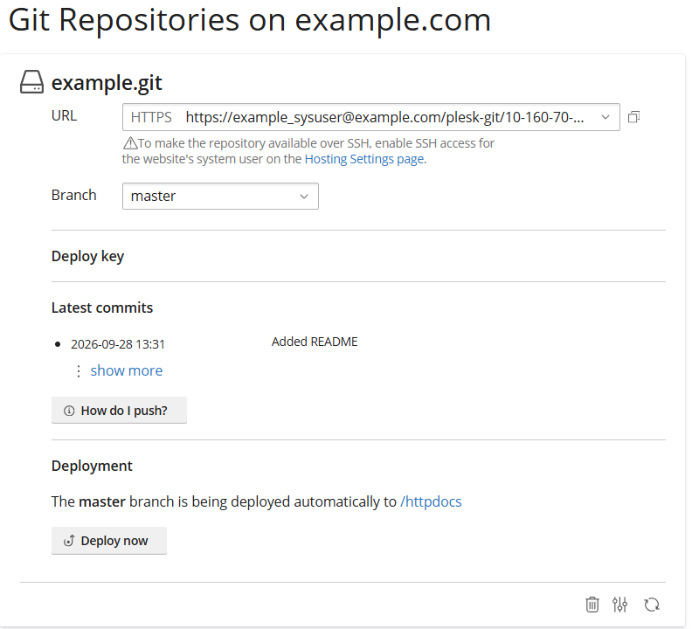This screenshot has width=692, height=629.
Task: Click the vertical dots beside show more
Action: coord(78,371)
